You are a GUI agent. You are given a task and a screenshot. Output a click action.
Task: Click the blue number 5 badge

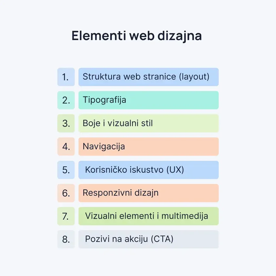point(66,170)
